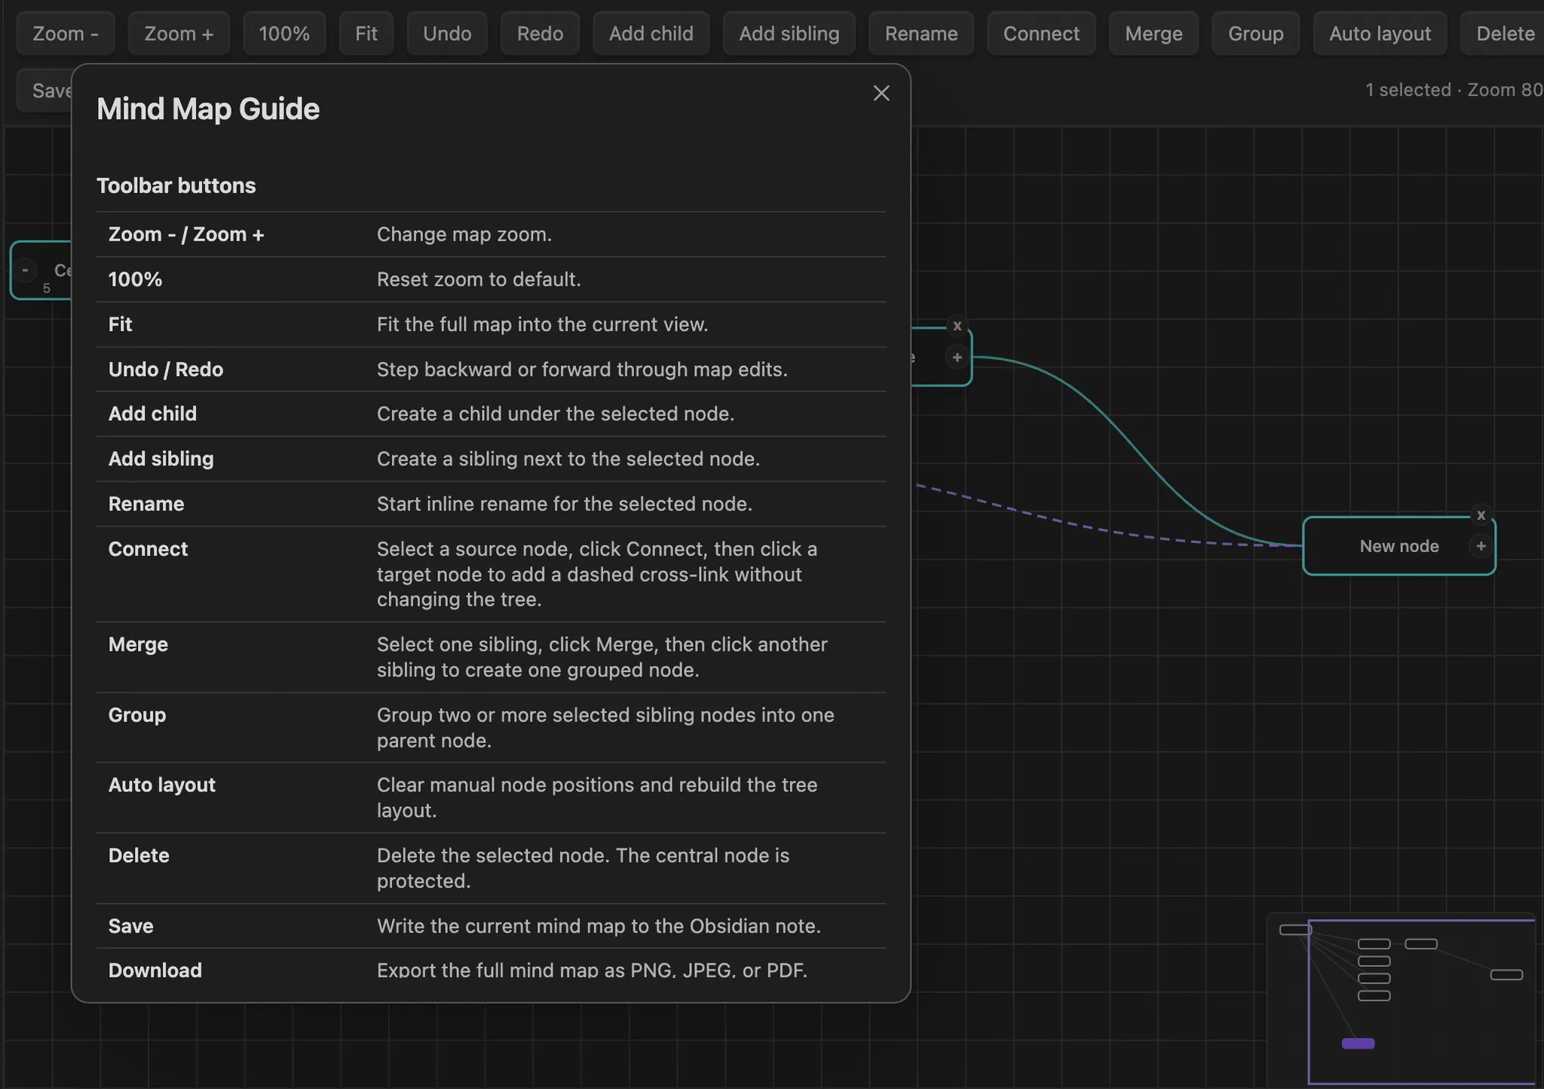Click the Merge toolbar button

(1153, 34)
